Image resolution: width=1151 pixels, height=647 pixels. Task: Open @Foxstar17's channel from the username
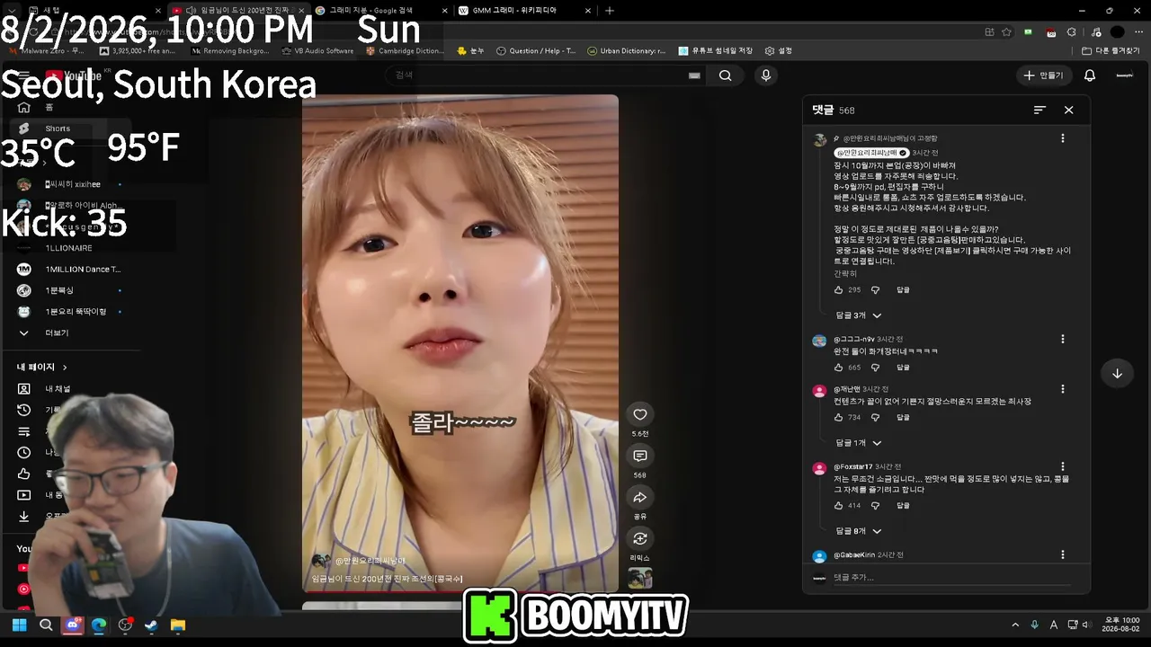852,467
